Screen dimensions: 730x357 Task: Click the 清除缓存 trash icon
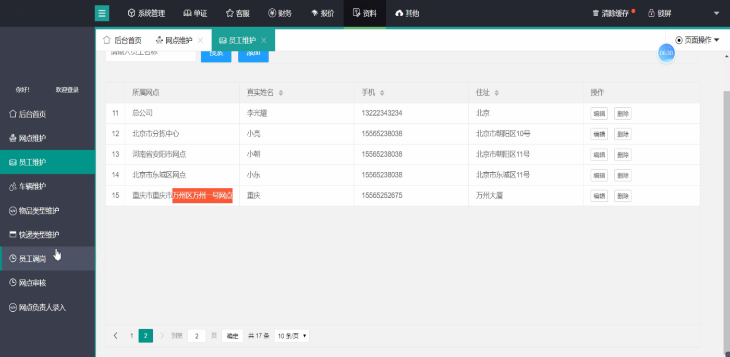pyautogui.click(x=595, y=14)
